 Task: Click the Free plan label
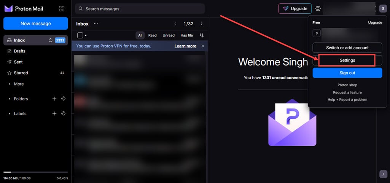tap(316, 22)
